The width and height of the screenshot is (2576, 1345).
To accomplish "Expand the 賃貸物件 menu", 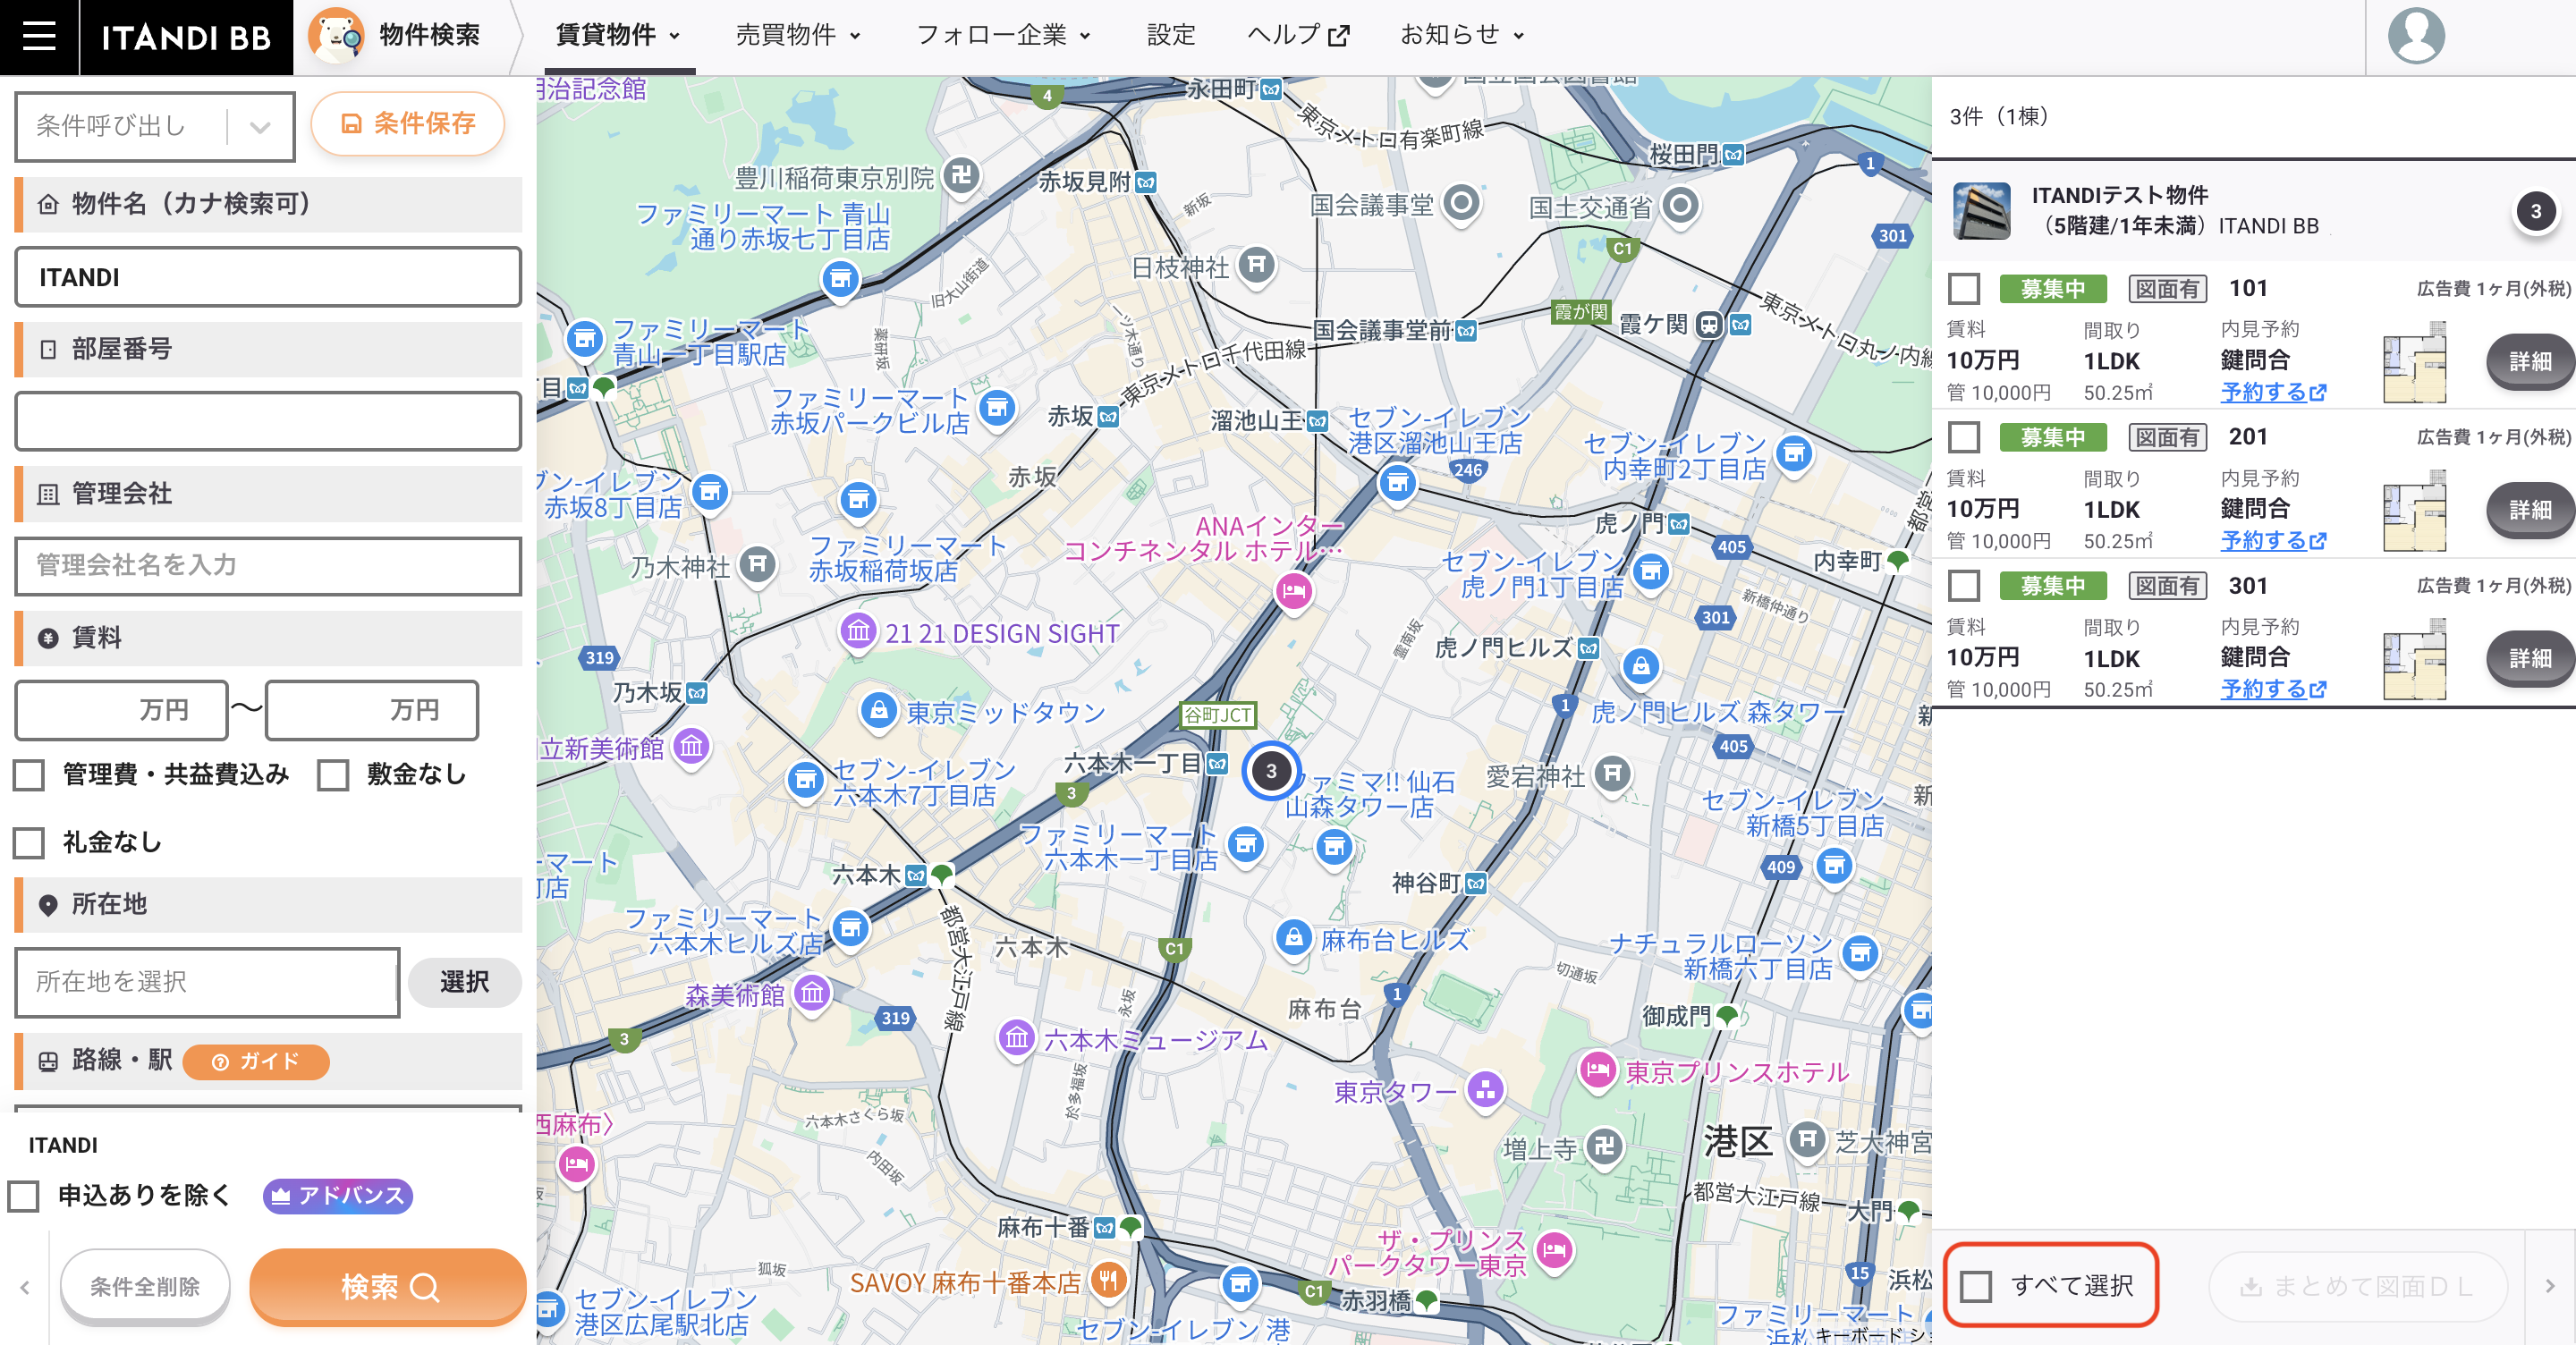I will [618, 36].
